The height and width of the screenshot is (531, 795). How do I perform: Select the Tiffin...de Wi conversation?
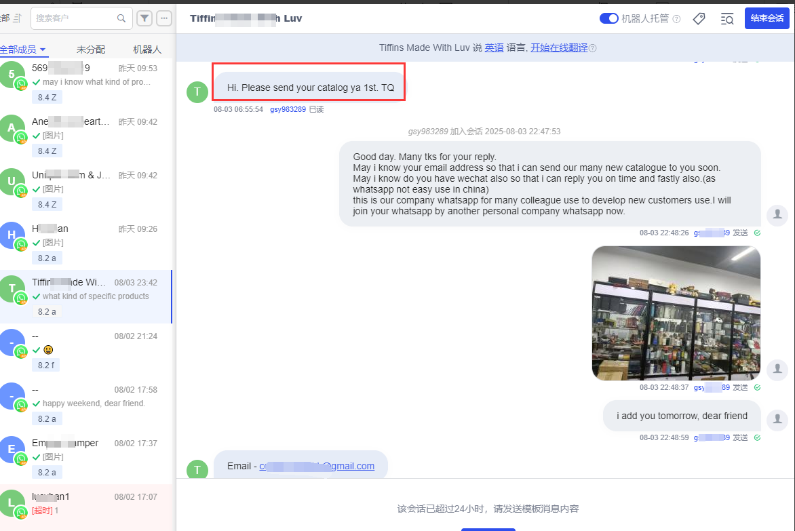click(x=86, y=297)
